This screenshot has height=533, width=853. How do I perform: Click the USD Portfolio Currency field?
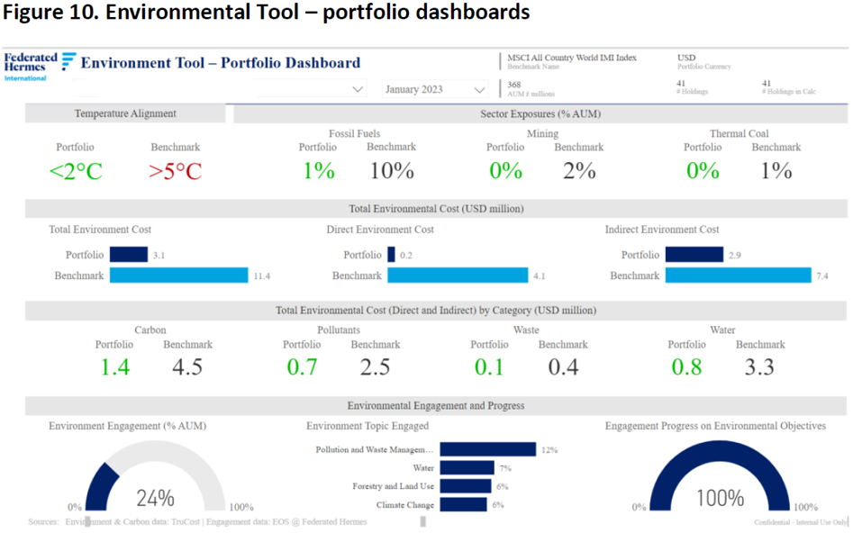[x=687, y=58]
